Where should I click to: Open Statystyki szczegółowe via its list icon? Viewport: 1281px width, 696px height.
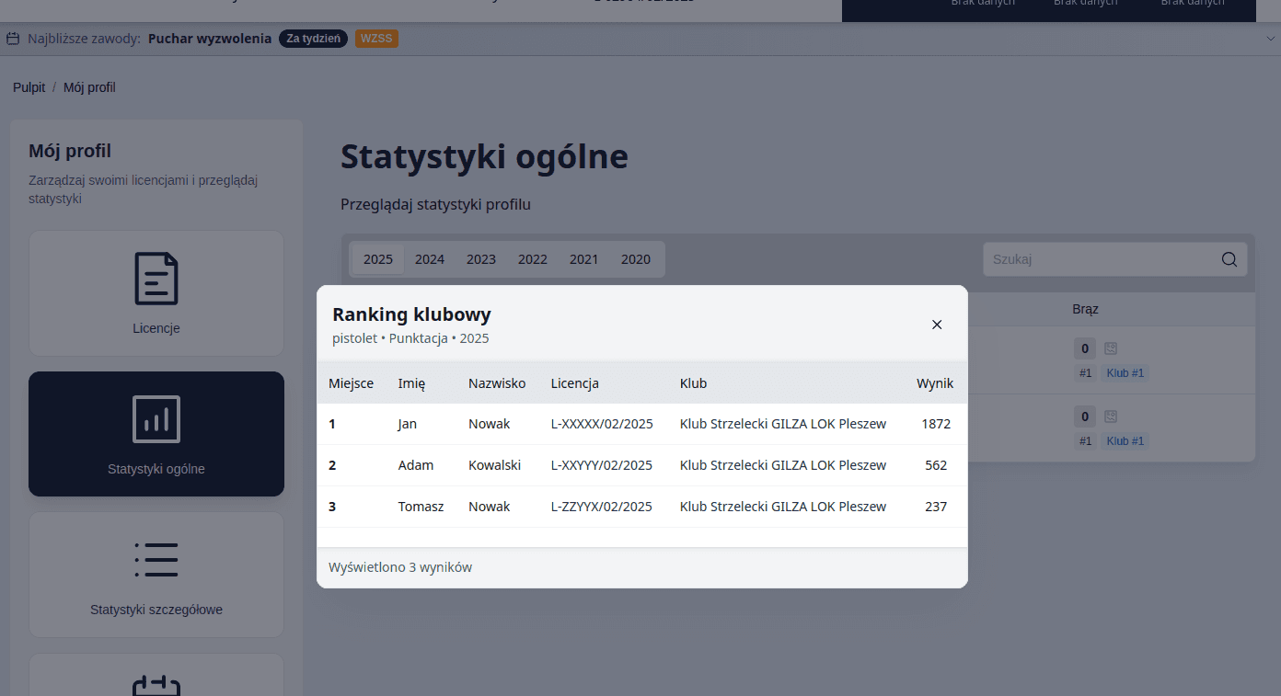pos(156,559)
